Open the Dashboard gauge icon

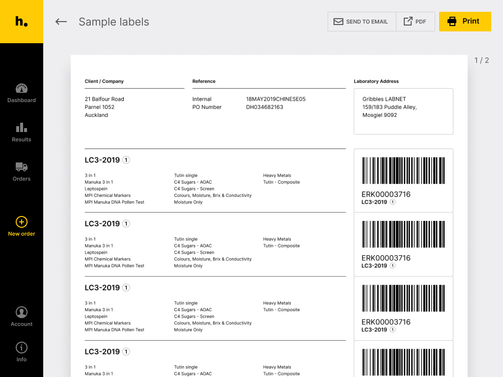coord(22,88)
